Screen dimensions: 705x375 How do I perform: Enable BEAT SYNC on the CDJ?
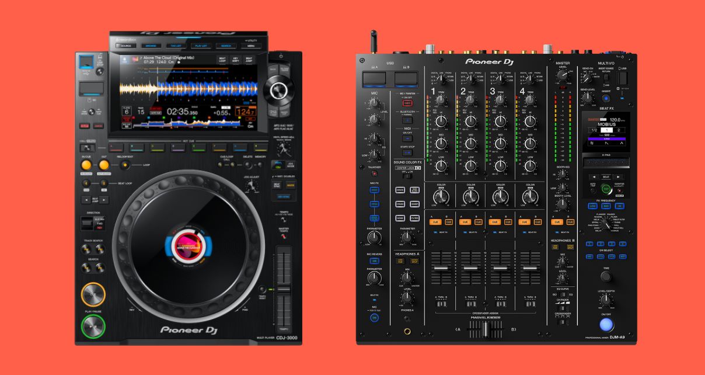277,185
